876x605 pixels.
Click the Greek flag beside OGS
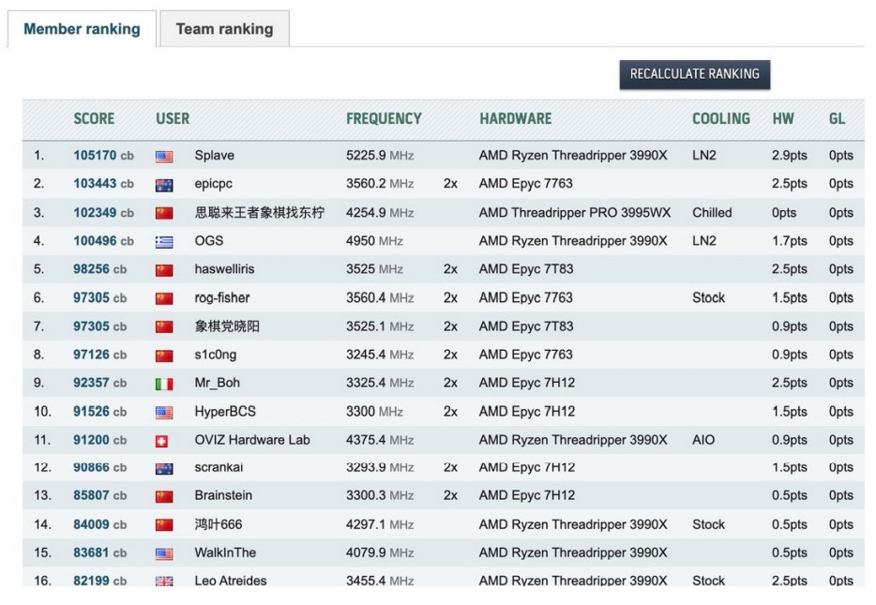[164, 242]
